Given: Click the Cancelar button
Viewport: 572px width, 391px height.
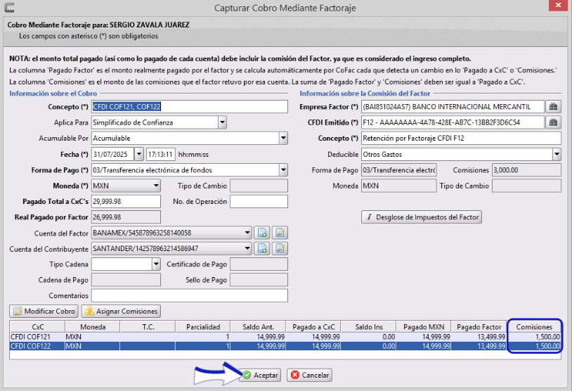Looking at the screenshot, I should point(310,375).
